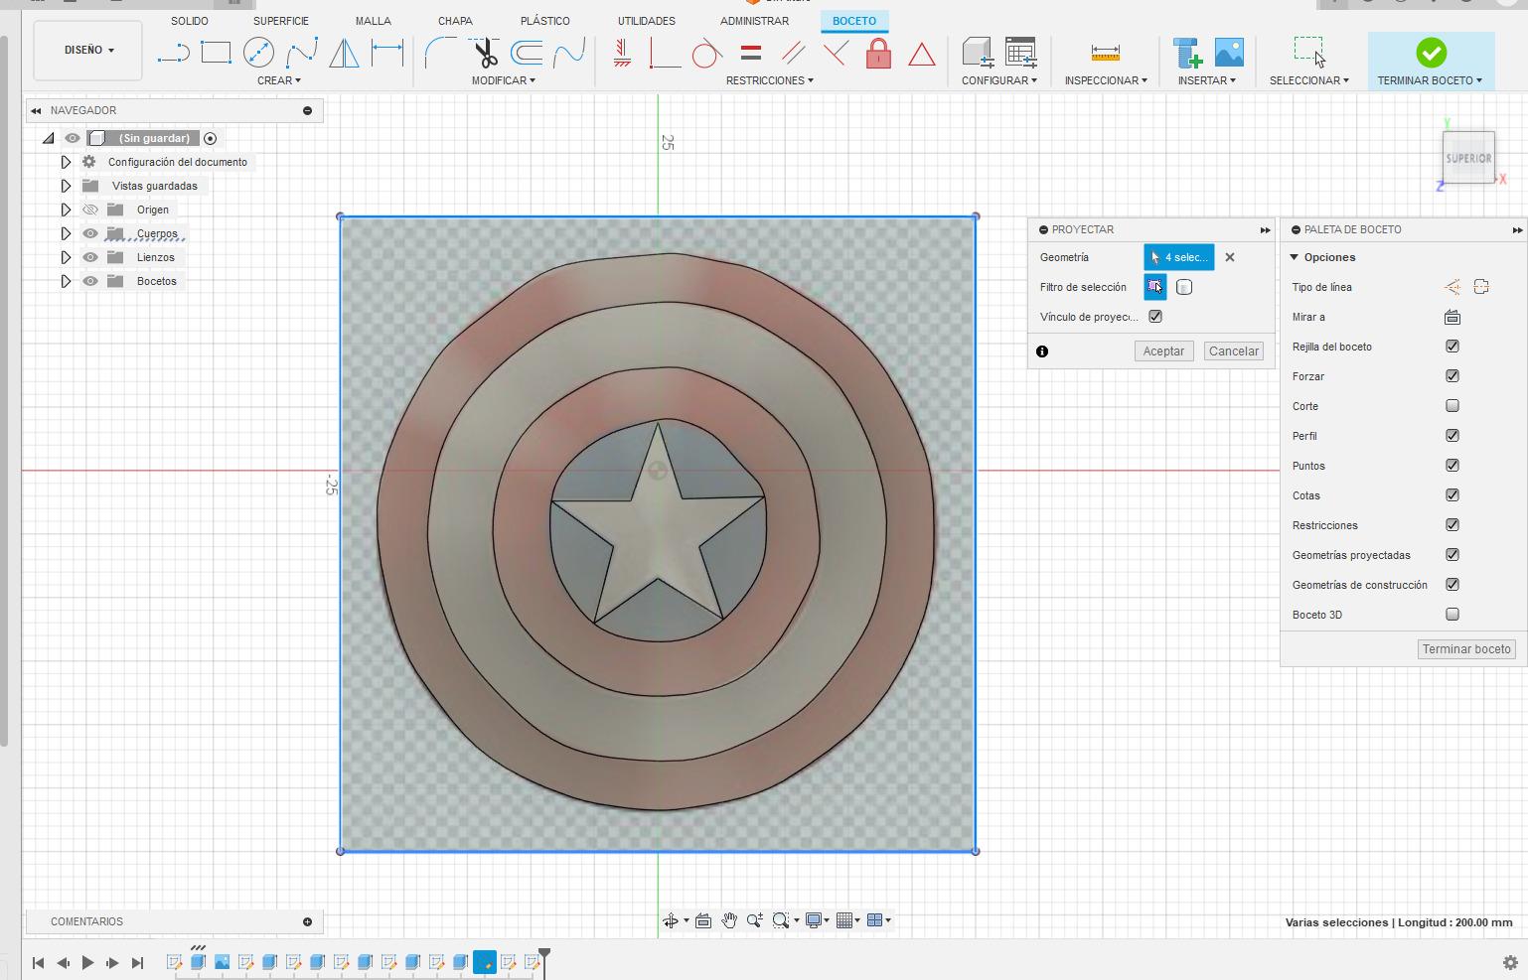Open the CREAR dropdown menu
The height and width of the screenshot is (980, 1528).
click(x=279, y=80)
